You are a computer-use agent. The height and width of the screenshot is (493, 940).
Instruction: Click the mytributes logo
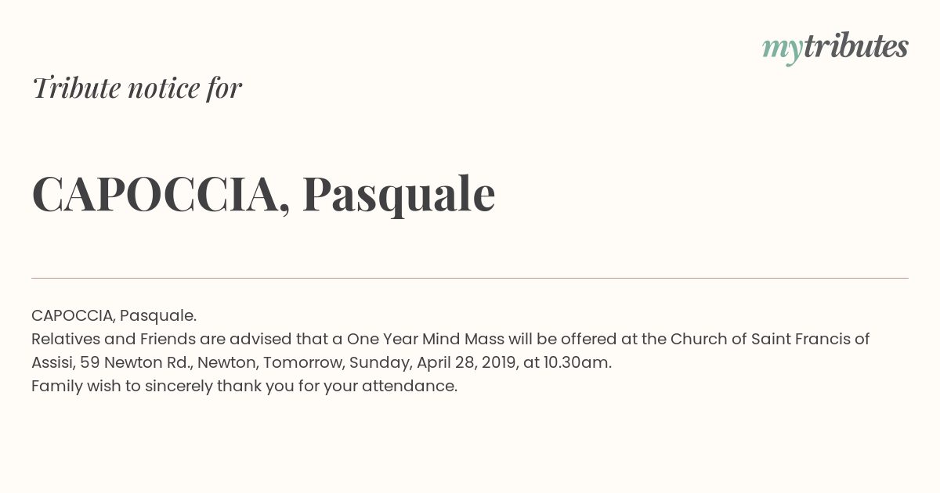click(x=835, y=49)
